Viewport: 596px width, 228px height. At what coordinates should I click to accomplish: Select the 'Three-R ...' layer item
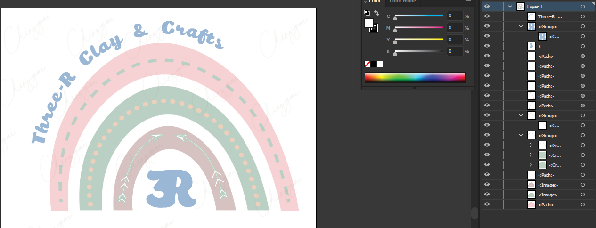point(550,16)
